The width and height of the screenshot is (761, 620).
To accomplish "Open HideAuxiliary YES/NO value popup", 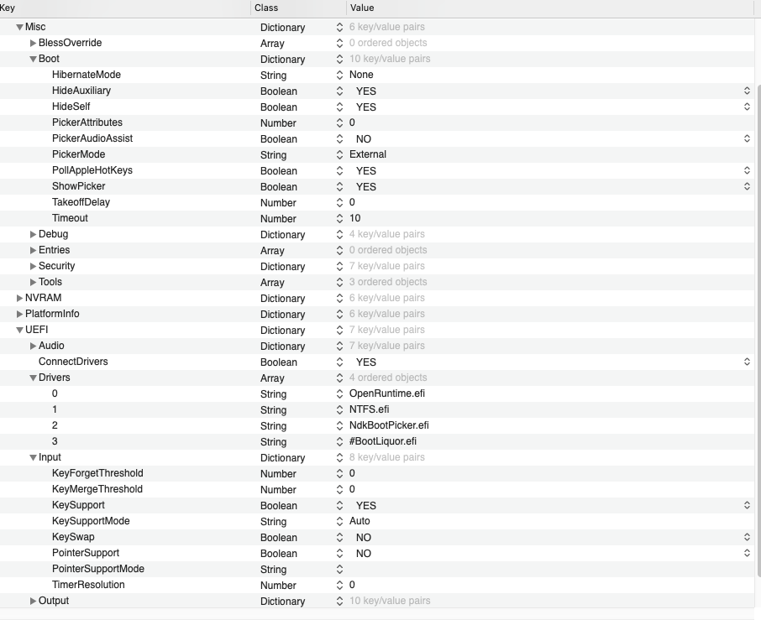I will pyautogui.click(x=747, y=91).
